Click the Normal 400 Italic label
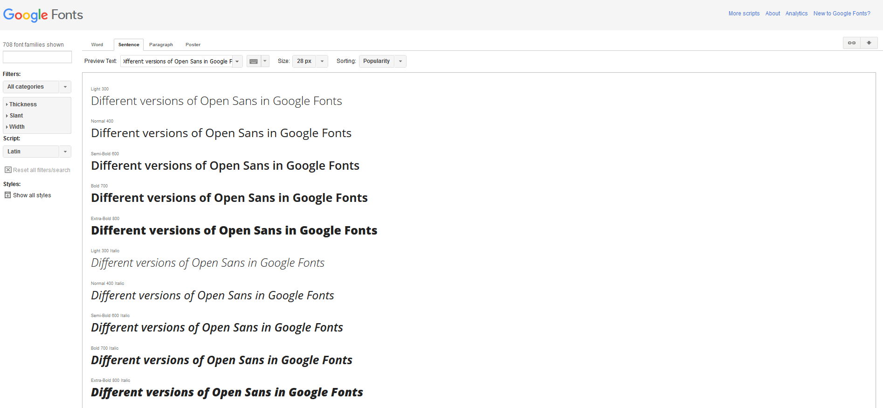The width and height of the screenshot is (883, 408). 107,284
